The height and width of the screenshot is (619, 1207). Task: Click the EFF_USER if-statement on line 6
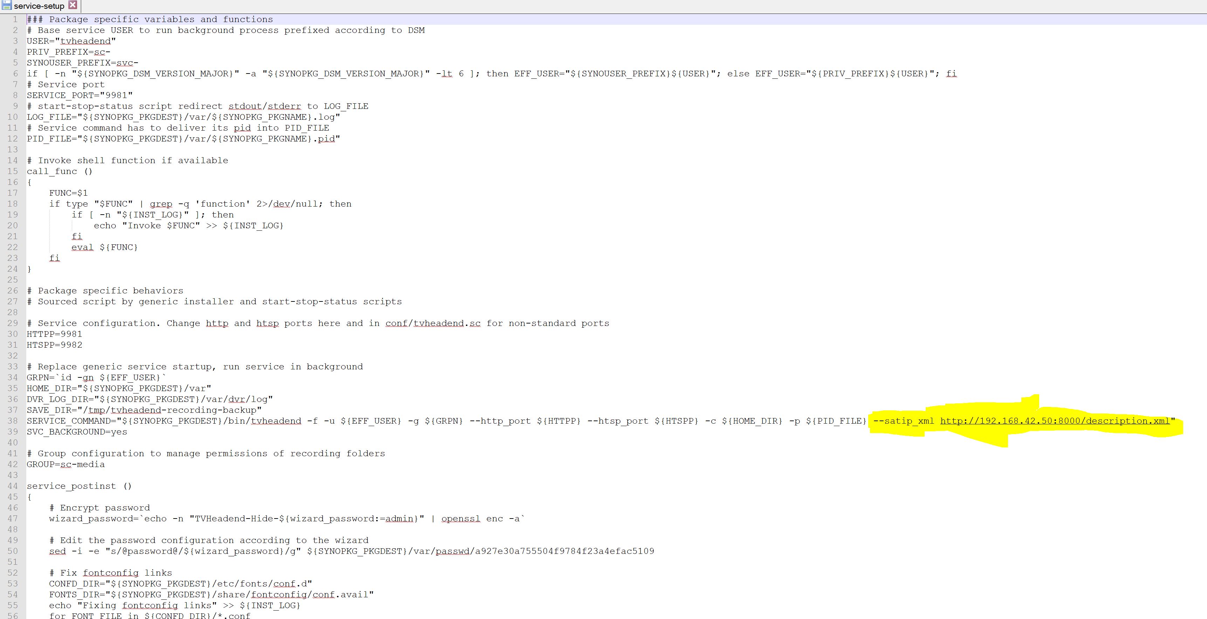pyautogui.click(x=492, y=74)
